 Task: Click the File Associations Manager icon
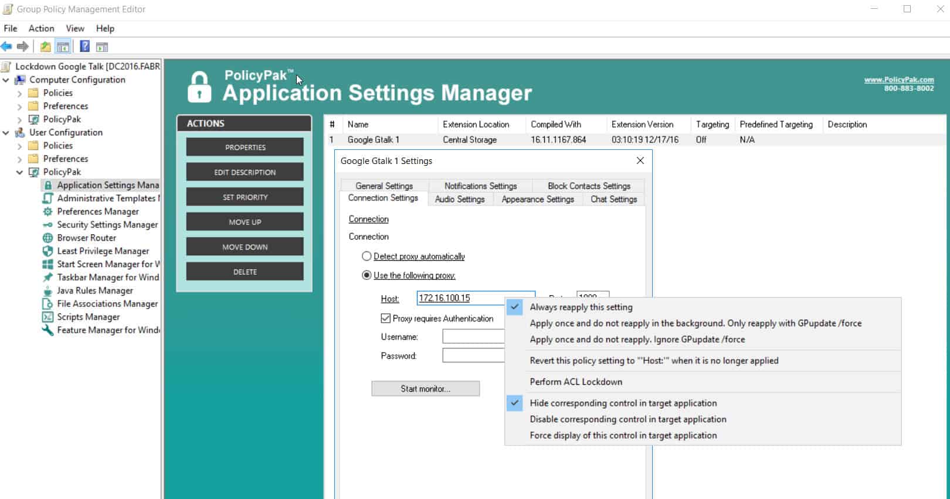tap(48, 303)
